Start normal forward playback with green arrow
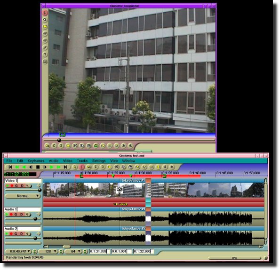280x270 pixels. [x=52, y=167]
